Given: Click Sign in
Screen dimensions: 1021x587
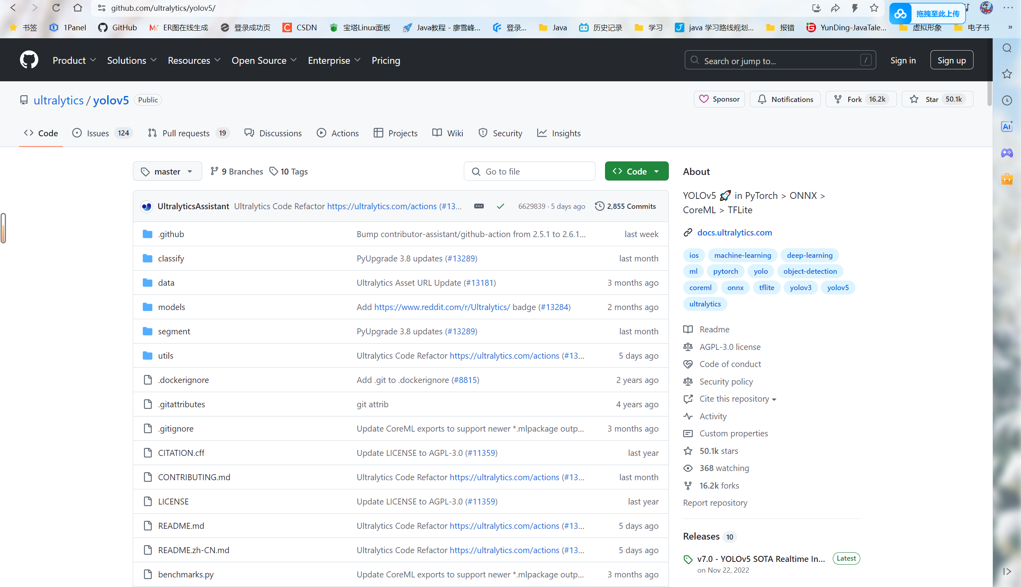Looking at the screenshot, I should coord(903,60).
